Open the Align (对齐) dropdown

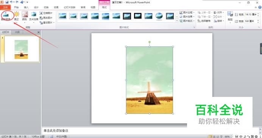coord(218,12)
